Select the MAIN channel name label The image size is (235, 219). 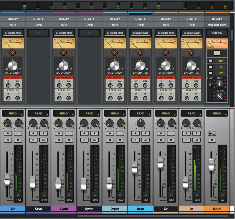pos(217,209)
